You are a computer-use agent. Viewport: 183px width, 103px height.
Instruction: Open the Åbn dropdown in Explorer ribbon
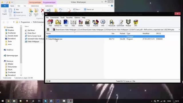click(77, 9)
